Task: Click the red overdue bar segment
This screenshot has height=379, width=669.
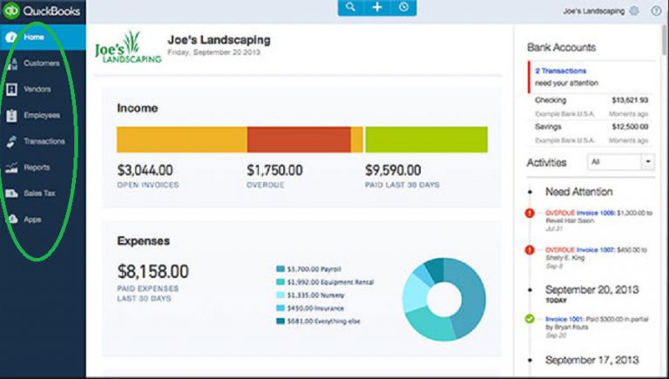Action: (299, 139)
